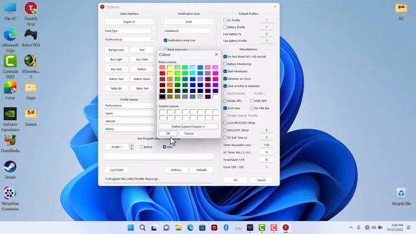
Task: Click Cancel in the Colour dialog
Action: (189, 133)
